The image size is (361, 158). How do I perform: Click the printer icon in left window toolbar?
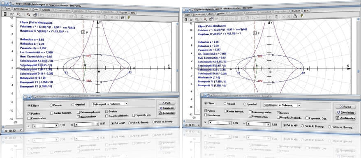pos(123,17)
